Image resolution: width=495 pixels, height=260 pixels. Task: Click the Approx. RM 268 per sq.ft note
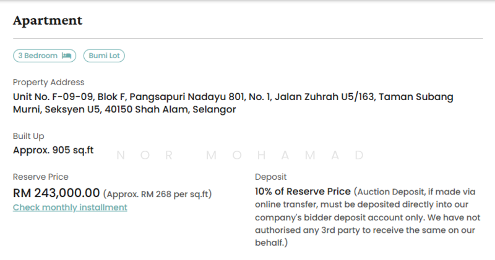coord(157,194)
